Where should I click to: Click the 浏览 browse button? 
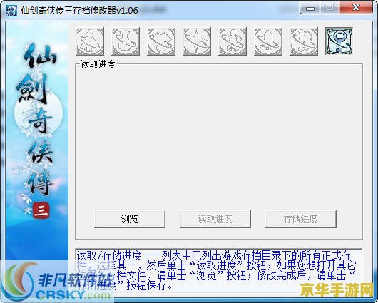pos(130,219)
